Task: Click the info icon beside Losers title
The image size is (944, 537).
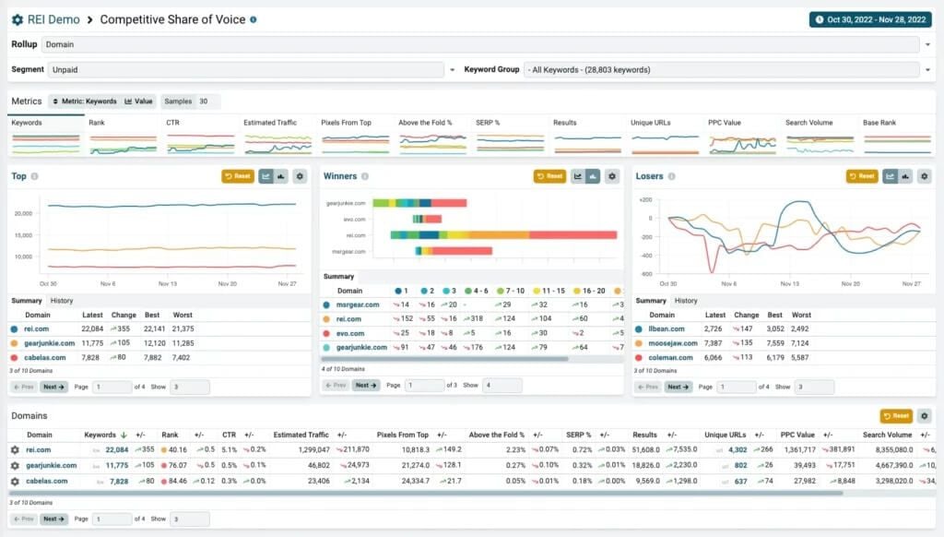Action: (671, 176)
